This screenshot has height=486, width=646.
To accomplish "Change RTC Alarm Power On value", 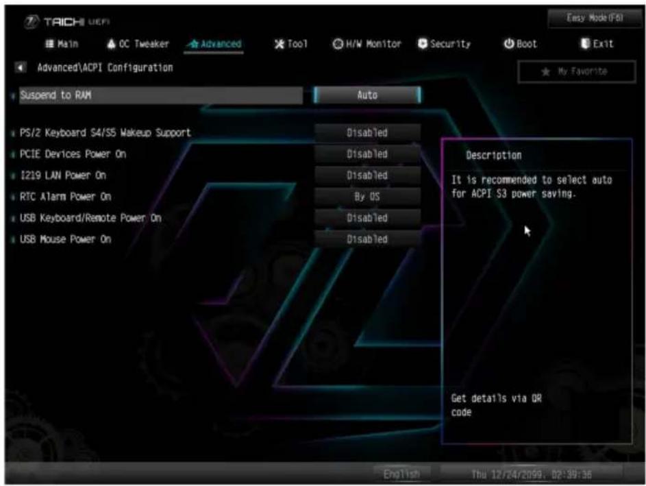I will [x=367, y=197].
